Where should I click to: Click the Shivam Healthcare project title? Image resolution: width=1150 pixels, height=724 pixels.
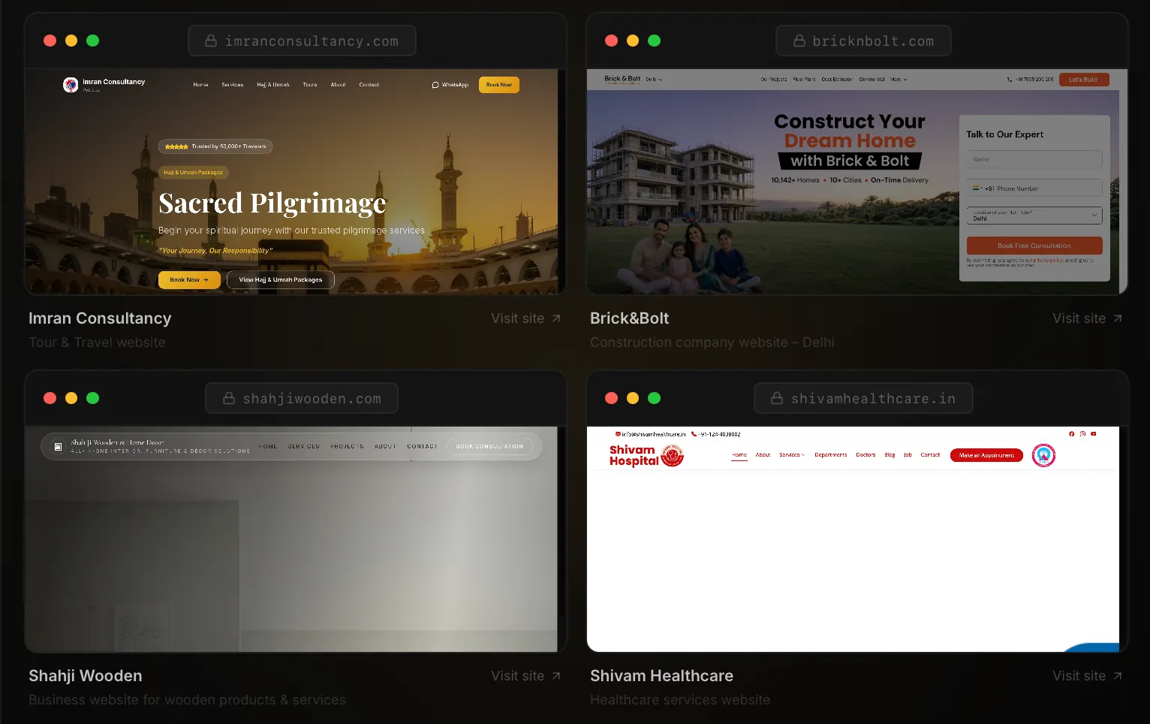pyautogui.click(x=661, y=676)
